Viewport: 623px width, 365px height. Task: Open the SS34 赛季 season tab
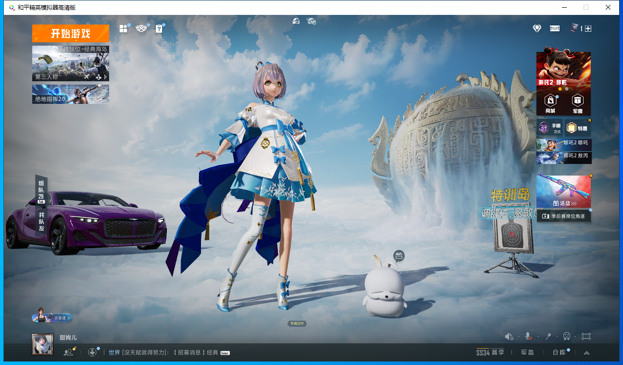coord(491,352)
